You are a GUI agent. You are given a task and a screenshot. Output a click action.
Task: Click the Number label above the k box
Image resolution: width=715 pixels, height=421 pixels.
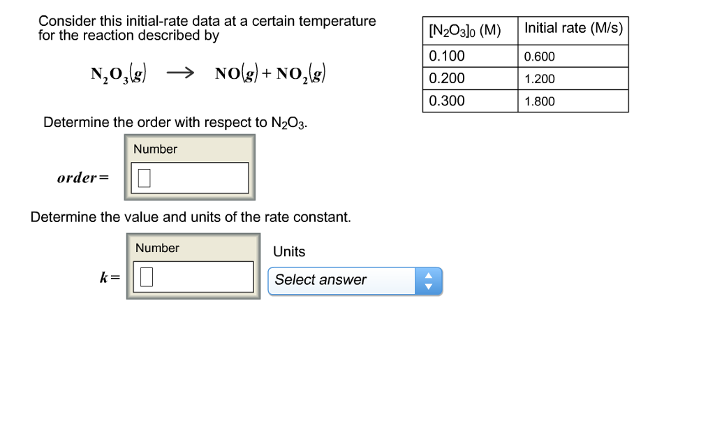[x=158, y=248]
